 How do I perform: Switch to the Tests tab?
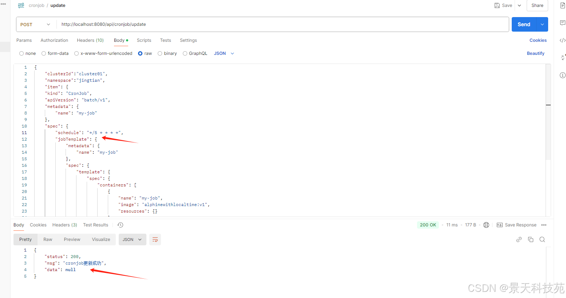(165, 40)
